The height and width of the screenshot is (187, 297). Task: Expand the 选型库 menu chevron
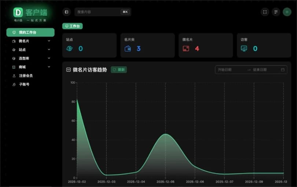(x=49, y=58)
